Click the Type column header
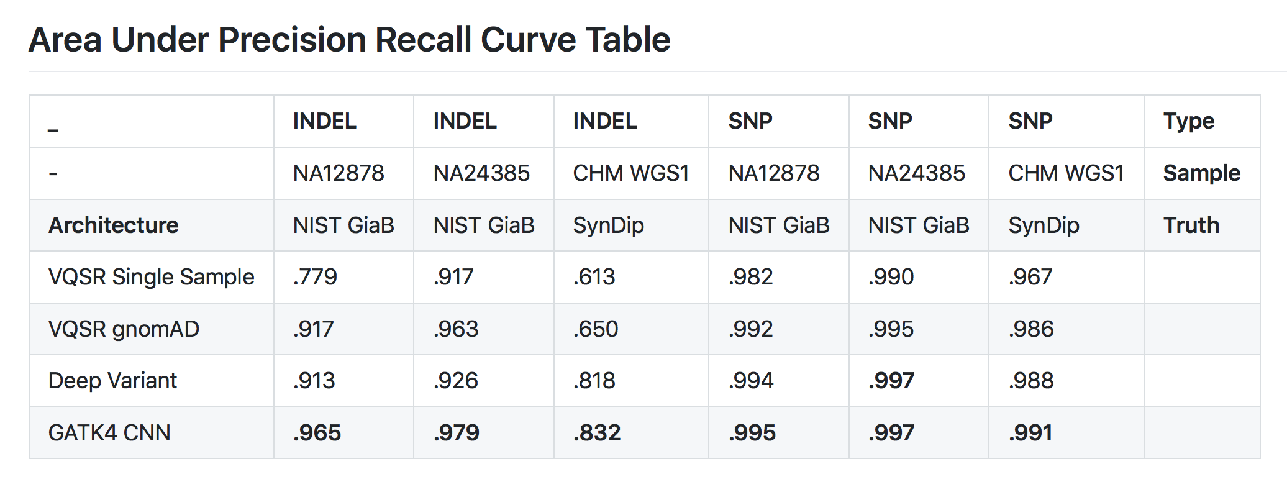 (1189, 122)
